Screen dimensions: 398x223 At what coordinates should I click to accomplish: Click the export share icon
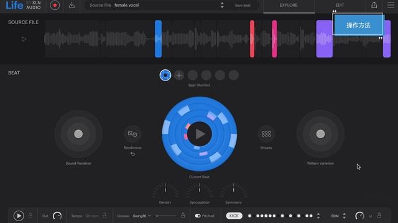374,5
